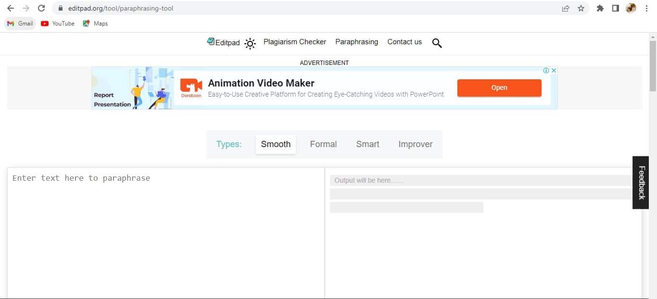Open Chrome extensions puzzle icon

coord(600,8)
